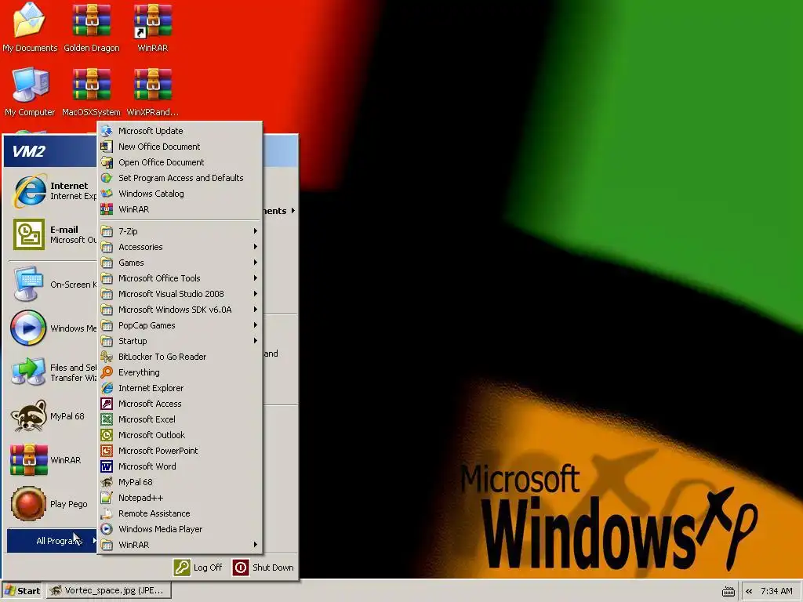The width and height of the screenshot is (803, 602).
Task: Expand Microsoft Office Tools submenu
Action: (x=180, y=278)
